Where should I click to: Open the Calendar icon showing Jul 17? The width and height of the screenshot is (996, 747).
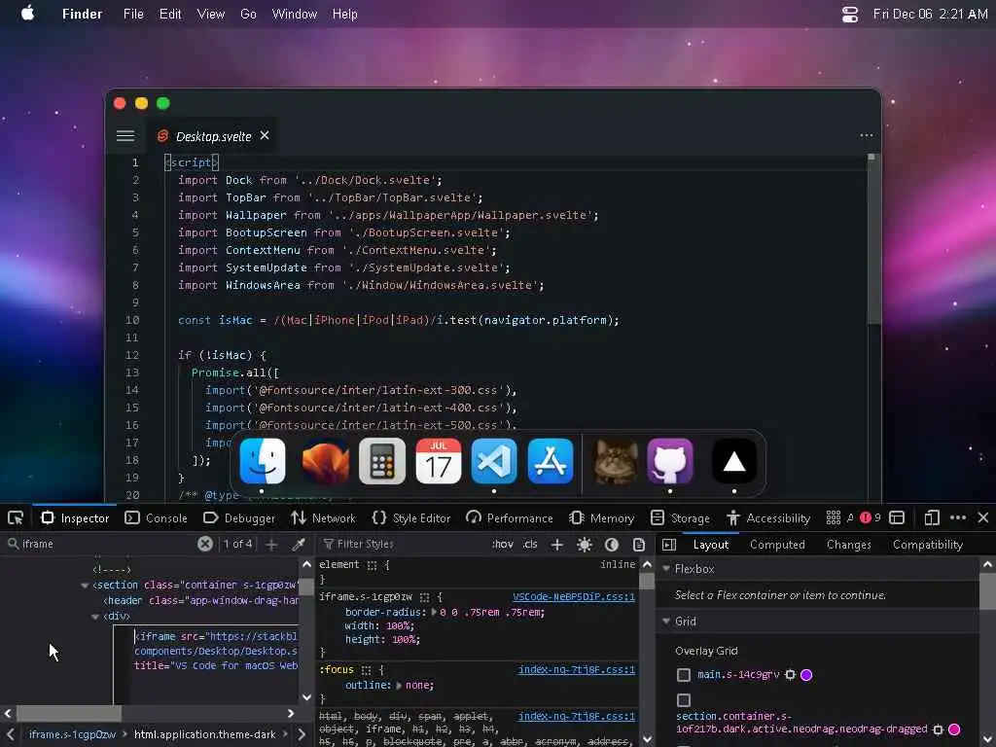(x=439, y=461)
